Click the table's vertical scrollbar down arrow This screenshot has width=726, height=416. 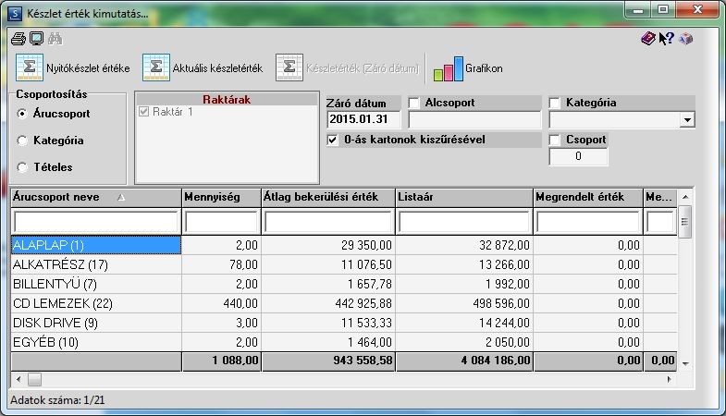pyautogui.click(x=685, y=364)
